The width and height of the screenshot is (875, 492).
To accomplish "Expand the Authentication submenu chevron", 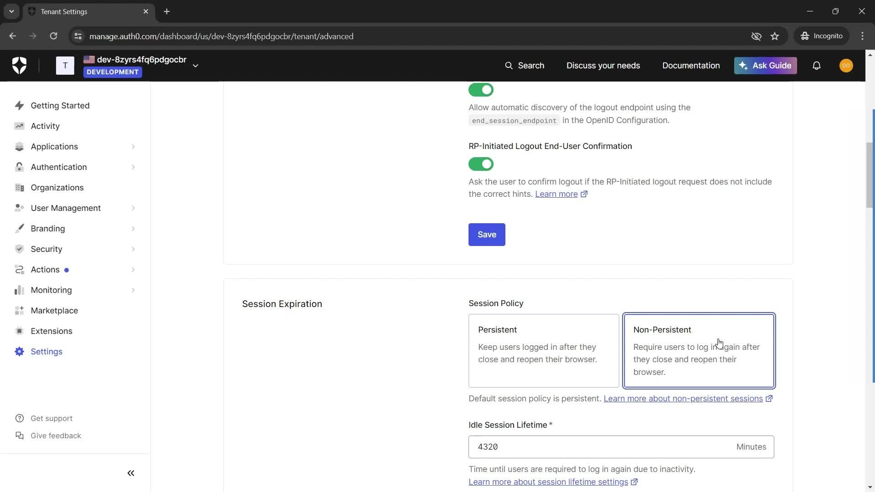I will [x=133, y=167].
